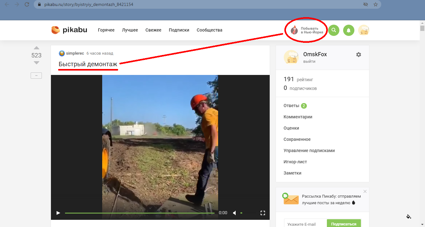This screenshot has width=425, height=227.
Task: Click the 0:00 video time display
Action: (x=223, y=213)
